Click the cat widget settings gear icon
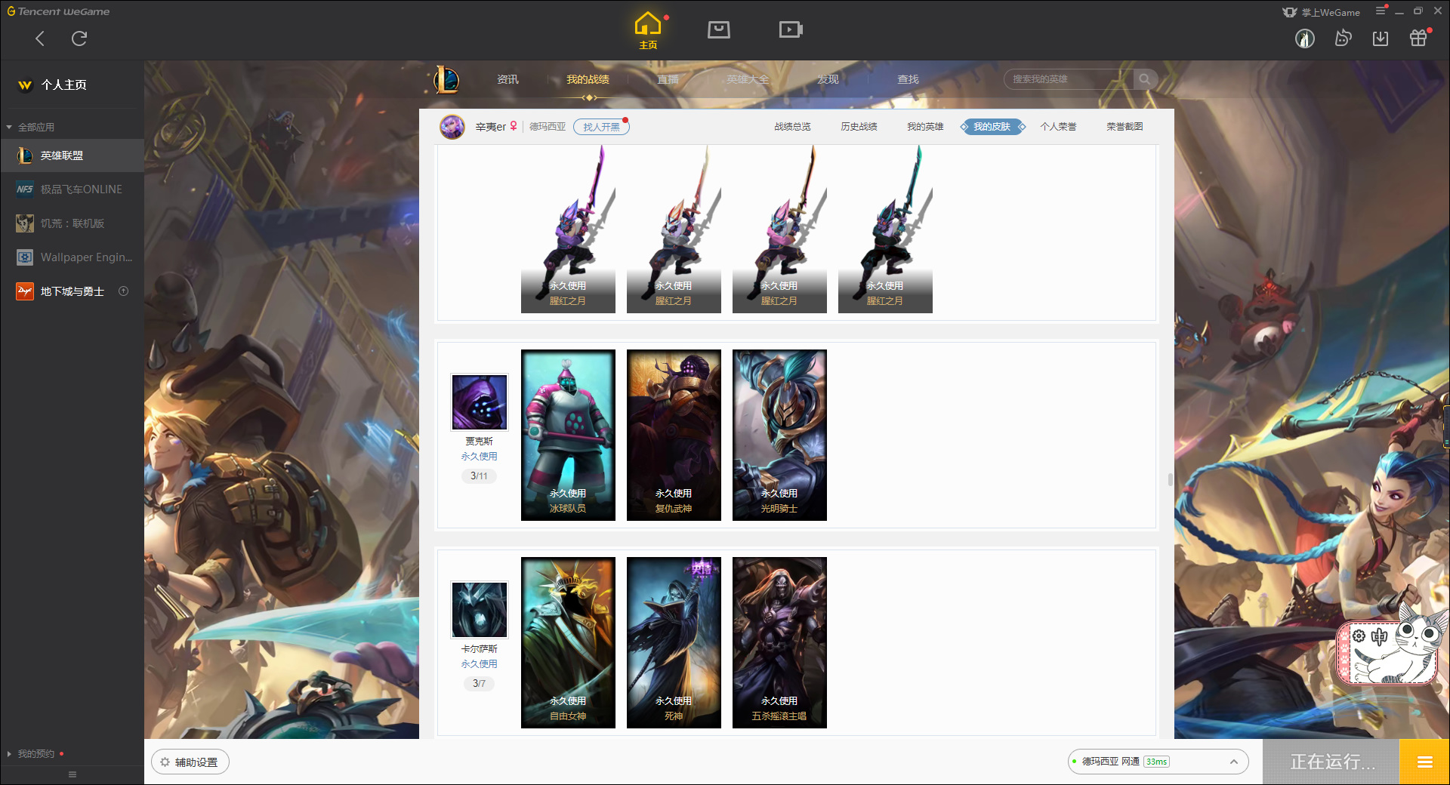This screenshot has width=1450, height=785. [1359, 636]
